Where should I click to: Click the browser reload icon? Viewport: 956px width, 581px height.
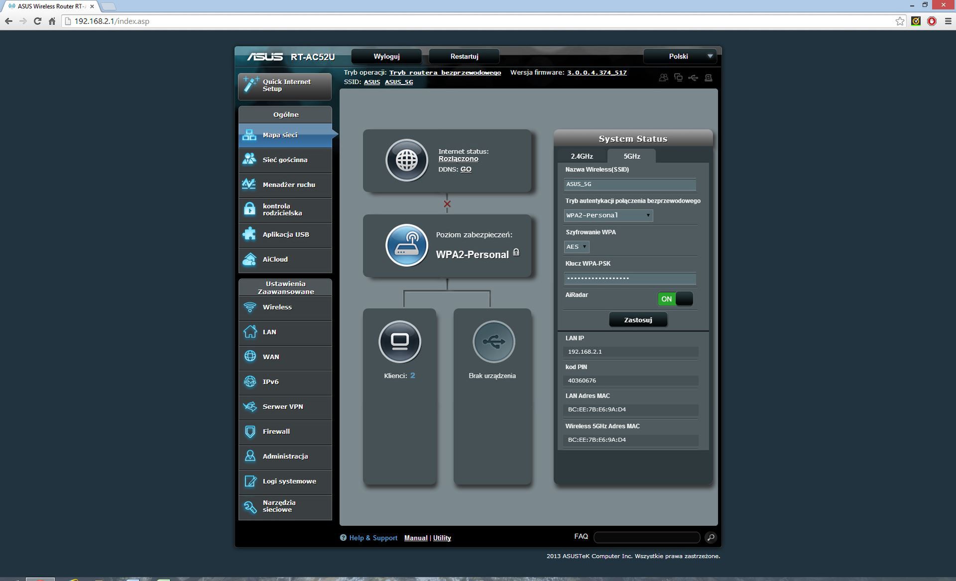(37, 21)
